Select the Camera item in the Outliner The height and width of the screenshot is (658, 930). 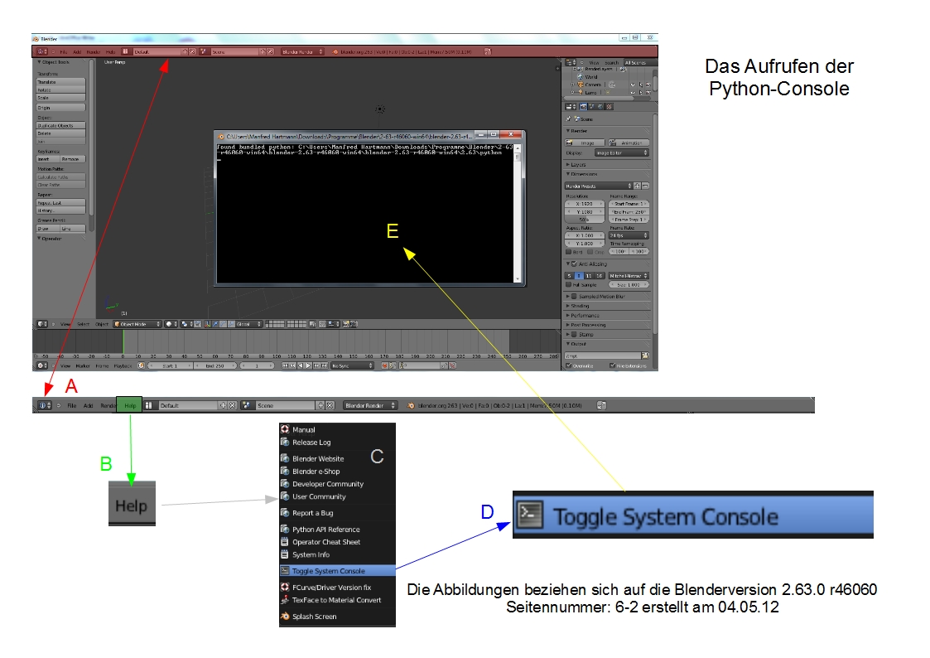(x=590, y=85)
